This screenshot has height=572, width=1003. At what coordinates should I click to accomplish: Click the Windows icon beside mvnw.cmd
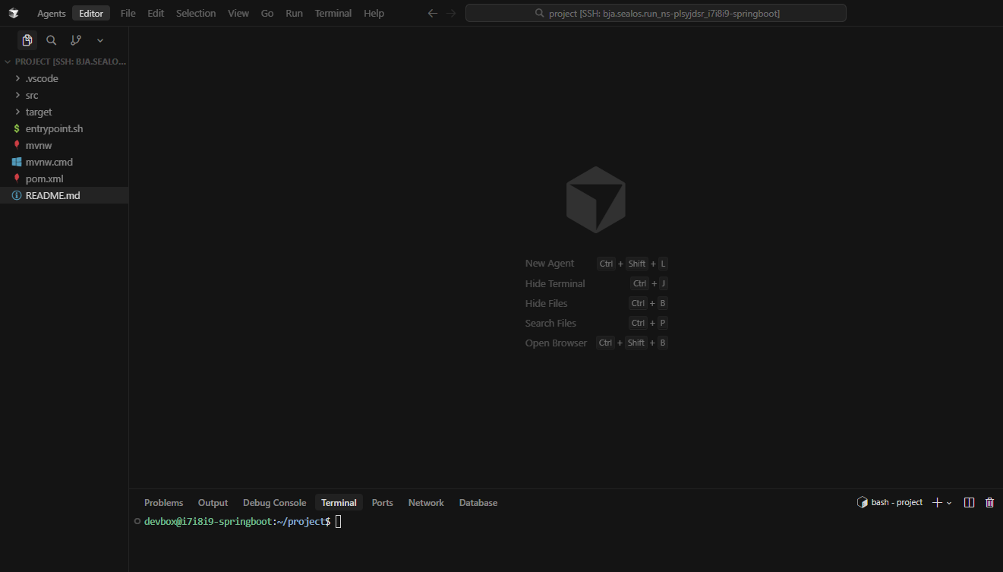coord(17,162)
